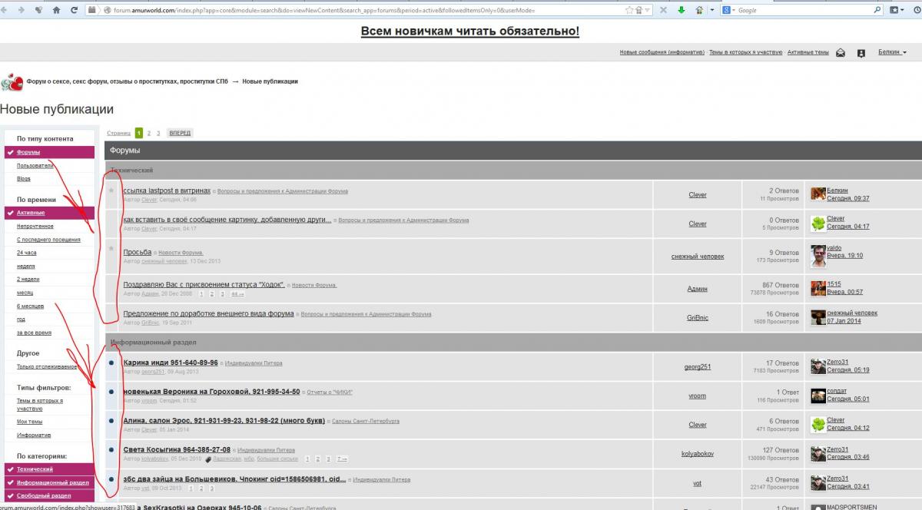Screen dimensions: 922x510
Task: Uncheck the 'Технический' category filter
Action: [35, 469]
